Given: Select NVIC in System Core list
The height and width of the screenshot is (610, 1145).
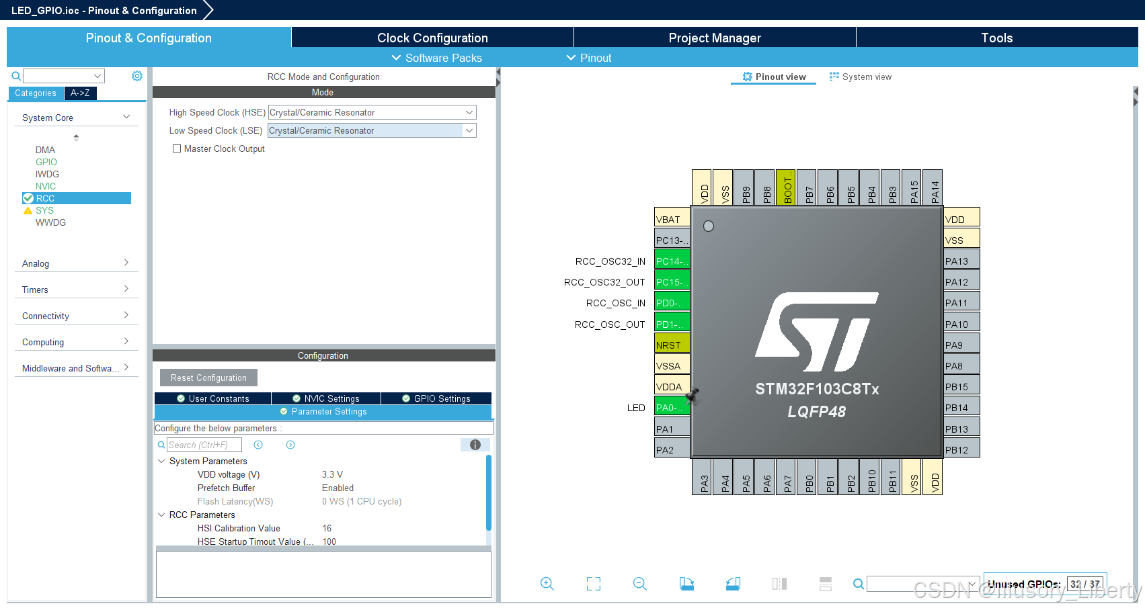Looking at the screenshot, I should (x=46, y=186).
